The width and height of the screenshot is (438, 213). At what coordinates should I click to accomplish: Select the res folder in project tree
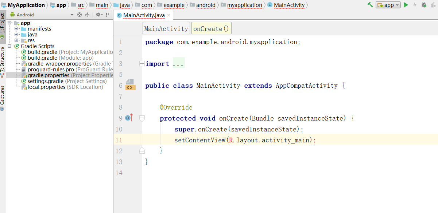coord(28,40)
